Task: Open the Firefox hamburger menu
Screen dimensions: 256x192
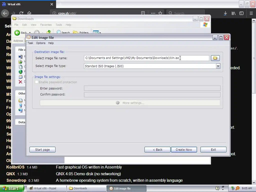Action: 251,13
